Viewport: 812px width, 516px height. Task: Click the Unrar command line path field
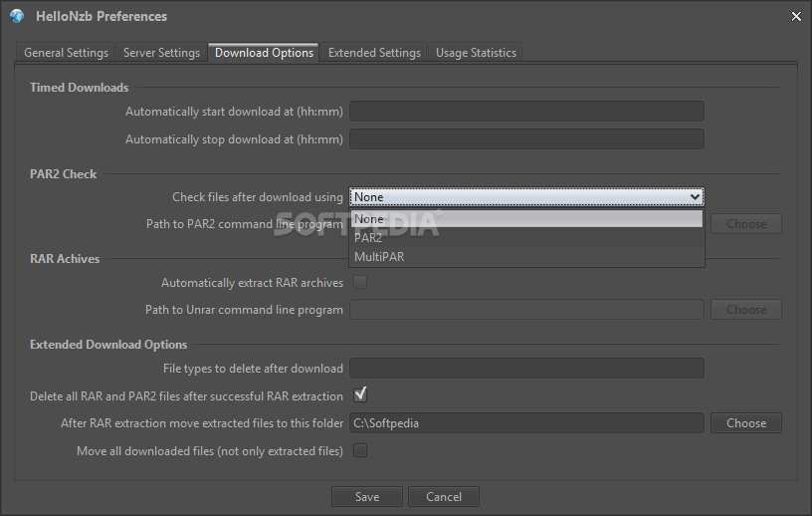[x=526, y=310]
